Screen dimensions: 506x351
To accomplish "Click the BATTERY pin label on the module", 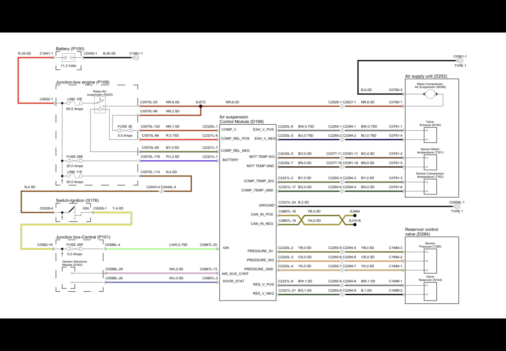I will (x=230, y=160).
